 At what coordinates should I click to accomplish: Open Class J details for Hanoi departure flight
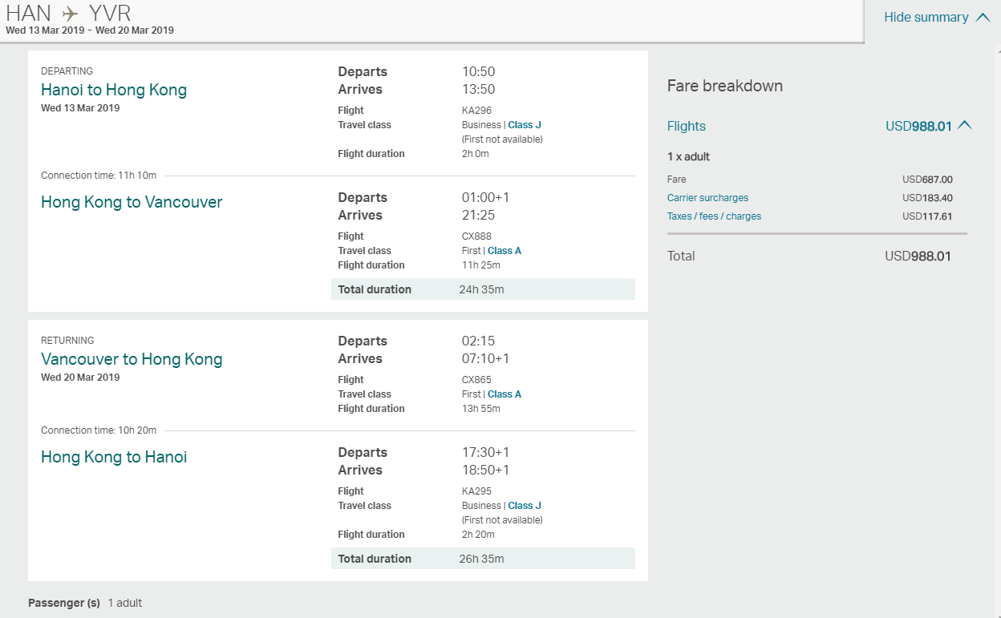525,125
